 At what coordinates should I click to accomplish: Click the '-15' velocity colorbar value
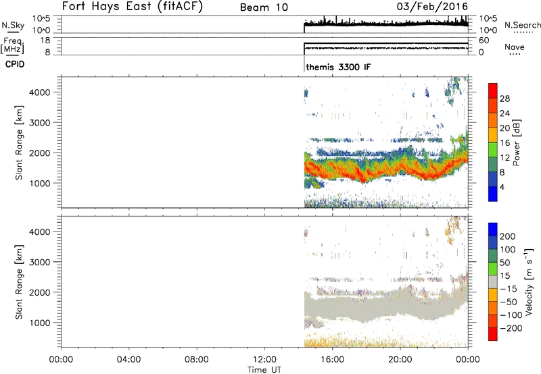click(x=509, y=288)
